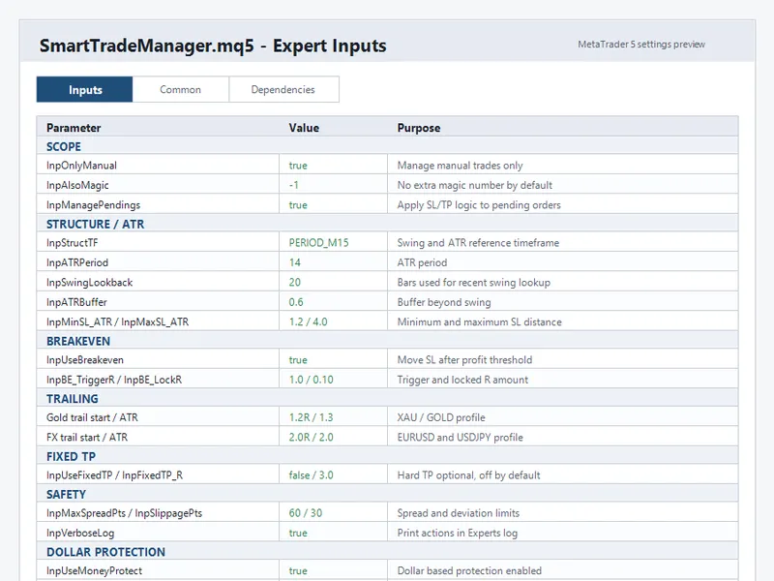Select the InpATRBuffer parameter
The image size is (774, 581).
76,302
